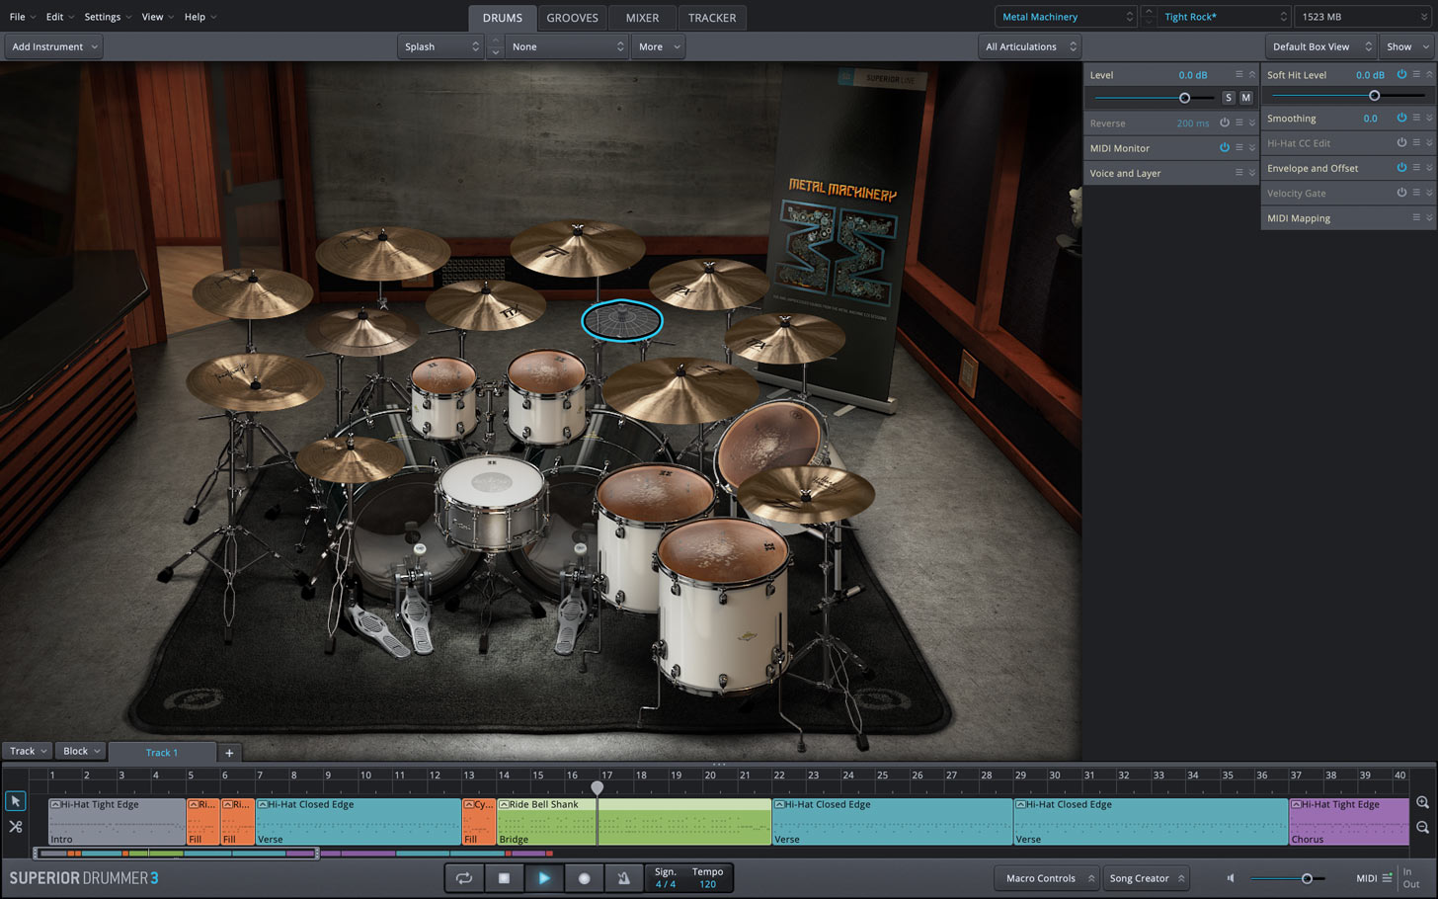1438x899 pixels.
Task: Stop playback with the stop button
Action: [504, 877]
